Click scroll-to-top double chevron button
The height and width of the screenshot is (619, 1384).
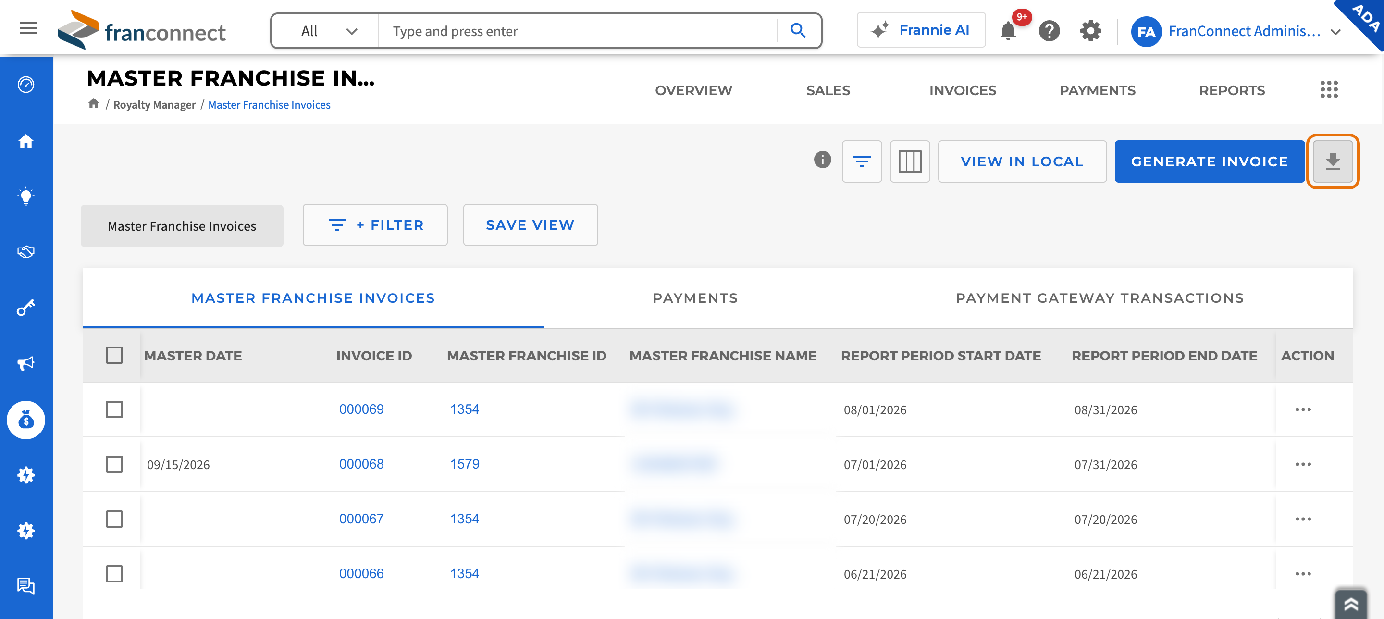(x=1350, y=605)
